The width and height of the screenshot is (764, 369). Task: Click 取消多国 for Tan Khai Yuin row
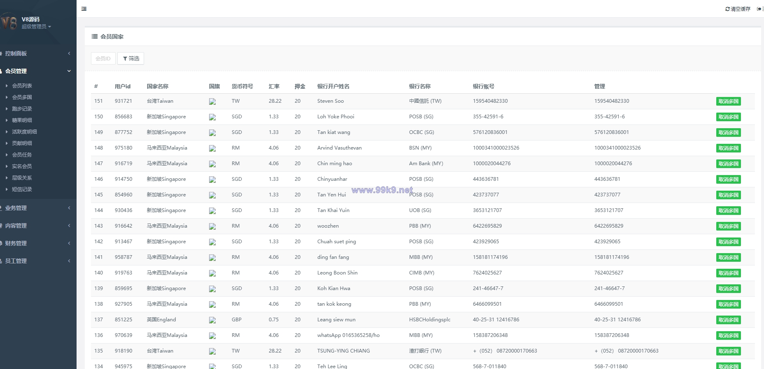728,211
